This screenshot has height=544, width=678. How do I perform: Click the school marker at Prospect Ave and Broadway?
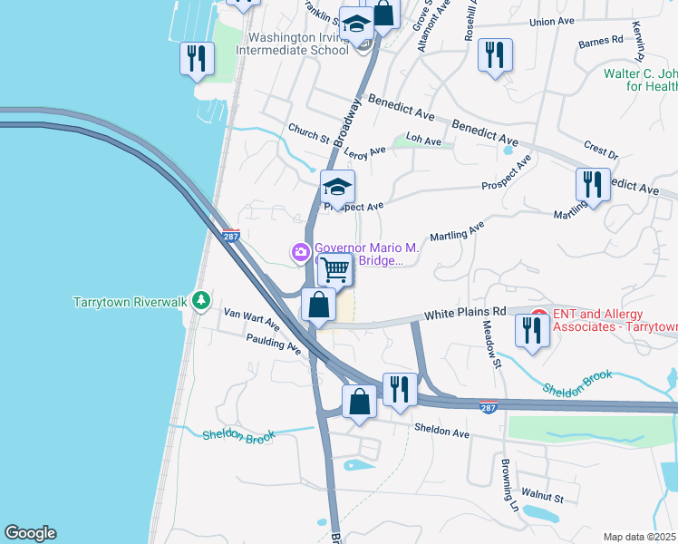[338, 189]
